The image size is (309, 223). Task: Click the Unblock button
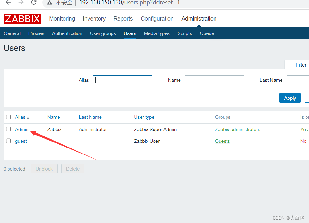[x=44, y=169]
